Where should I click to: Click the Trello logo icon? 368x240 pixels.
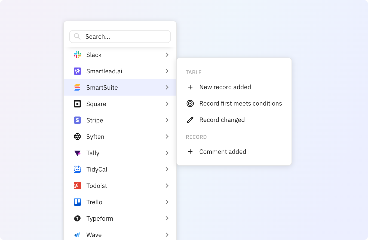tap(77, 202)
